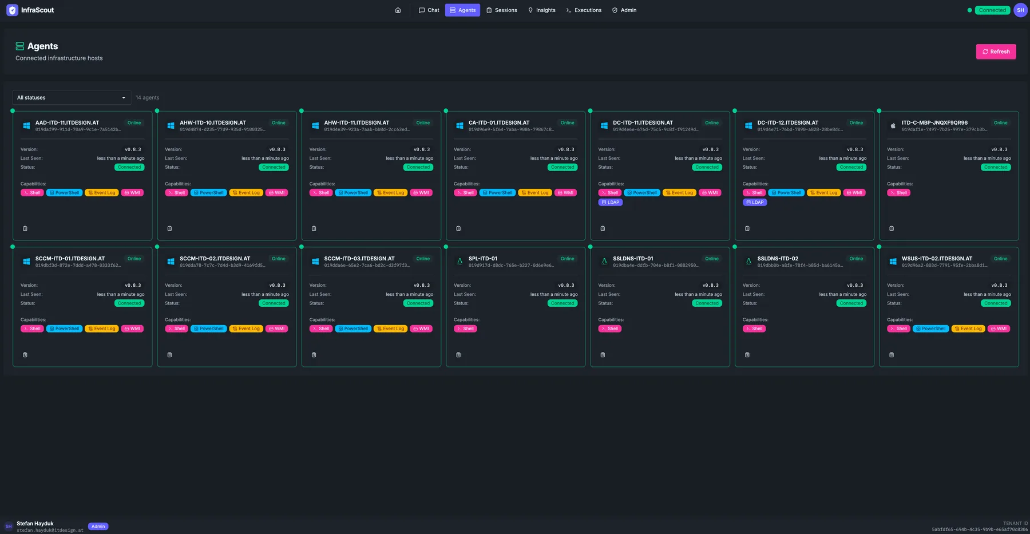Switch to the Insights tab
Image resolution: width=1030 pixels, height=534 pixels.
[x=541, y=10]
